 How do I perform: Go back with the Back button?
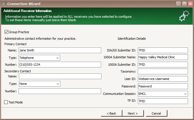coord(111,113)
